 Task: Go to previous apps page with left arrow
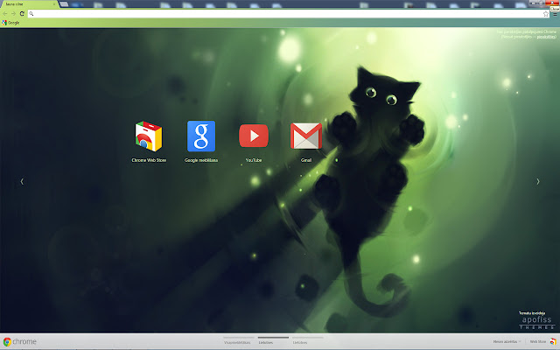tap(22, 181)
